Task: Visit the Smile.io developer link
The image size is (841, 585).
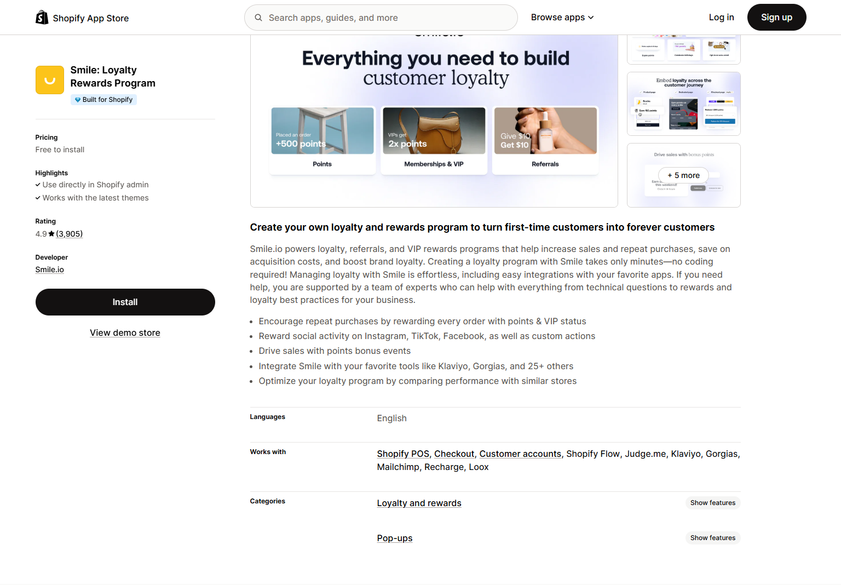Action: (x=50, y=269)
